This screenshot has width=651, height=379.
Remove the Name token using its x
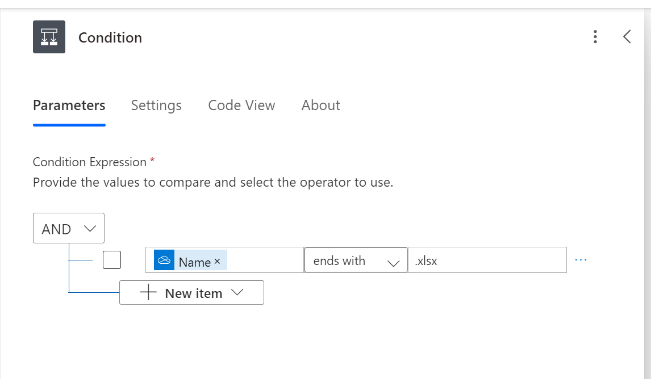pos(217,262)
